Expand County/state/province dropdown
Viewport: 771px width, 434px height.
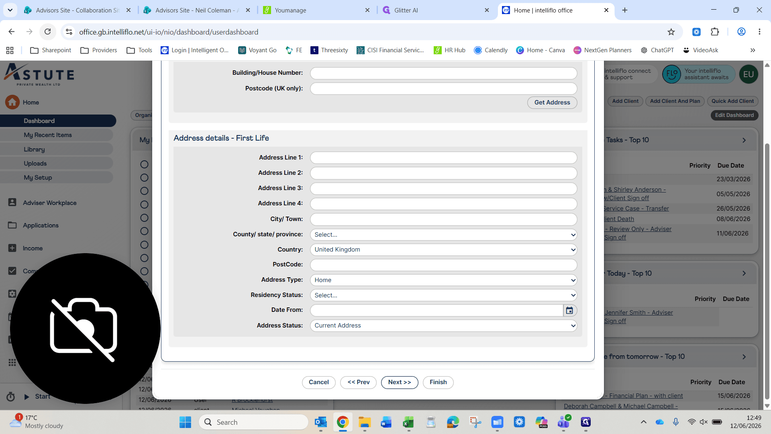click(443, 235)
